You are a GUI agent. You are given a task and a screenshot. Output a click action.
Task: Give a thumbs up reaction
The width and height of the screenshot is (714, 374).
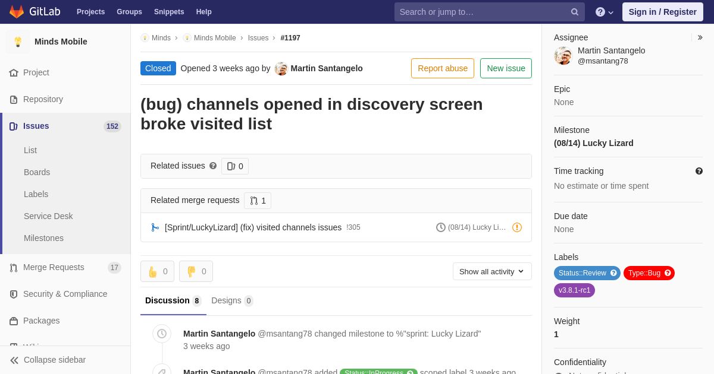[x=157, y=271]
